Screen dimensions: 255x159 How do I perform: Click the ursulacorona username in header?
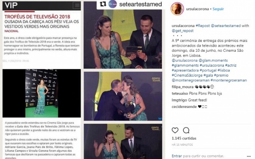pyautogui.click(x=197, y=9)
